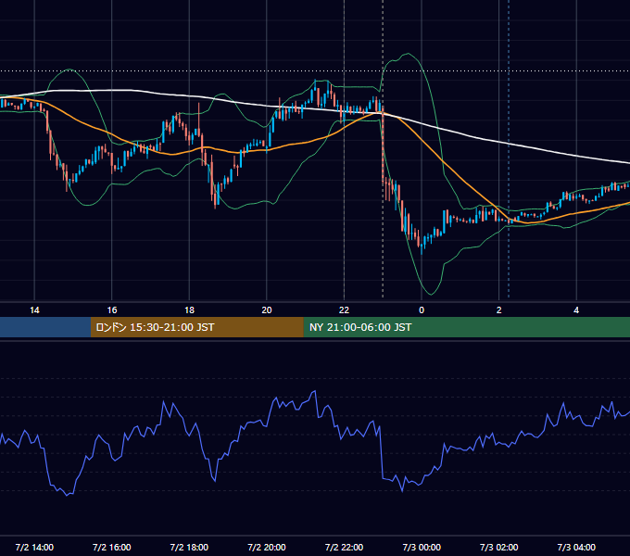Click the 18 hour label on chart axis
Viewport: 630px width, 556px height.
click(x=189, y=310)
